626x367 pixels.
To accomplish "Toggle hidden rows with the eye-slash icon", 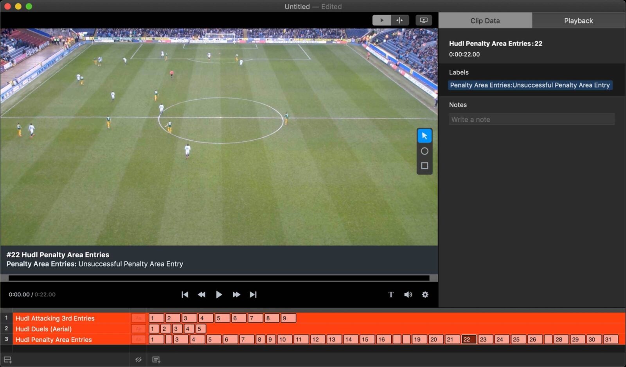I will [x=138, y=359].
